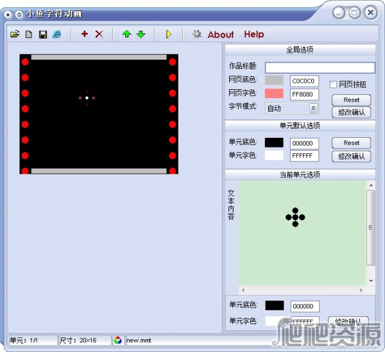
Task: Add a new unit with the red plus
Action: pos(85,33)
